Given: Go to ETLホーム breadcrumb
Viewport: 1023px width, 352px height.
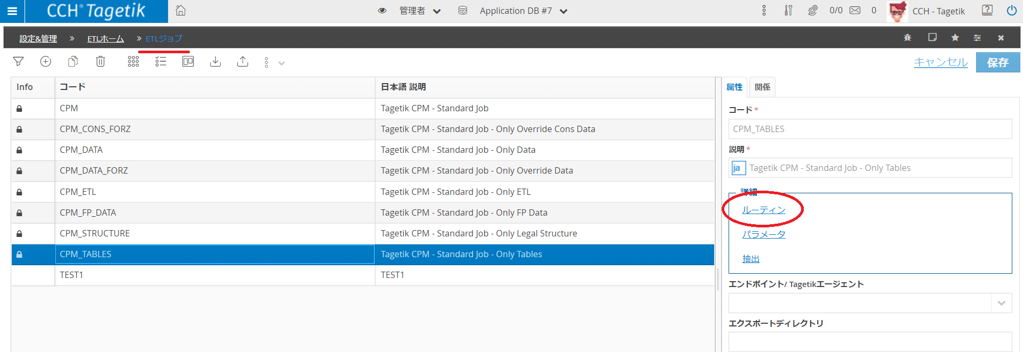Looking at the screenshot, I should (106, 39).
